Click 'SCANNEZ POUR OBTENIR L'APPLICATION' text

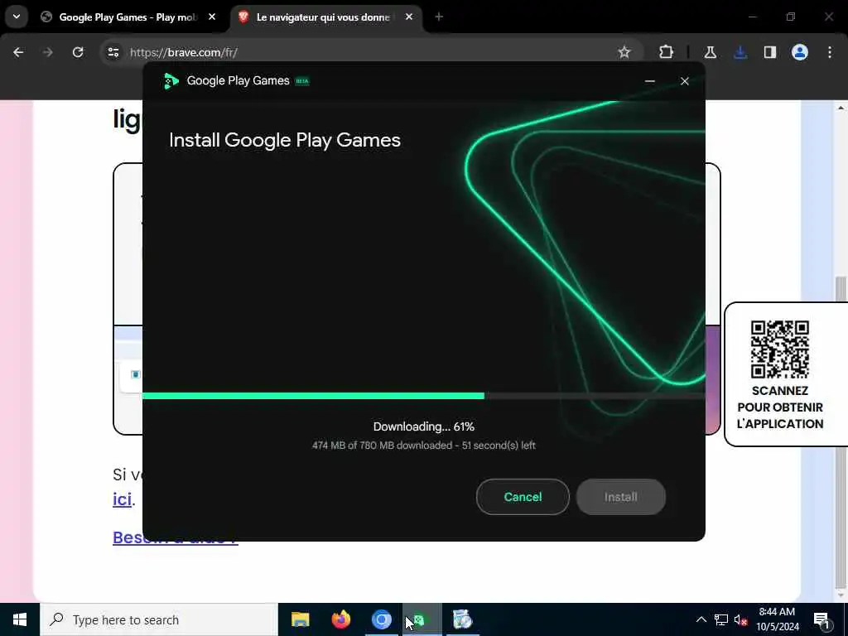[780, 407]
